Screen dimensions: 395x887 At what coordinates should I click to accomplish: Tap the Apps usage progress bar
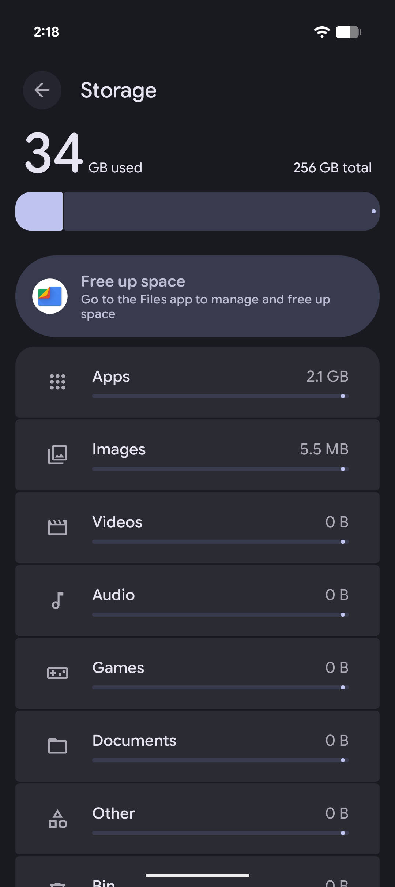click(x=221, y=396)
